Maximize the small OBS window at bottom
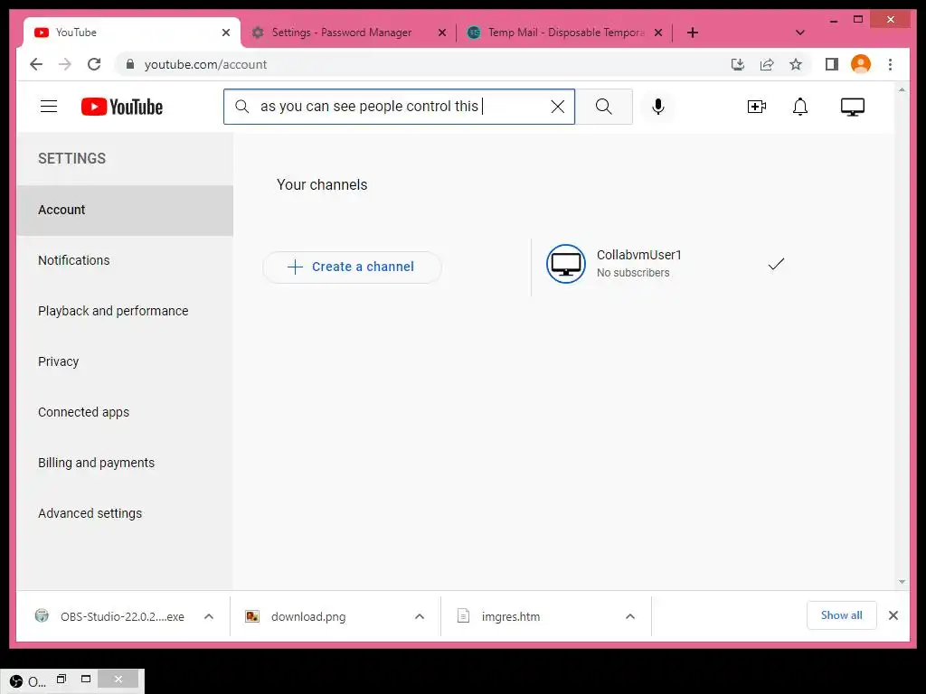Viewport: 926px width, 694px height. [x=86, y=679]
